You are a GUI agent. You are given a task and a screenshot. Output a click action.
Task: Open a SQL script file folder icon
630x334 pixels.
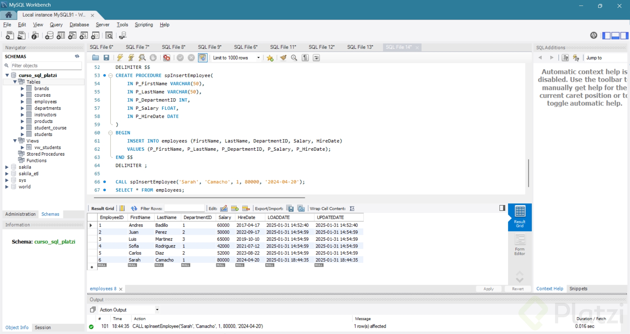95,58
